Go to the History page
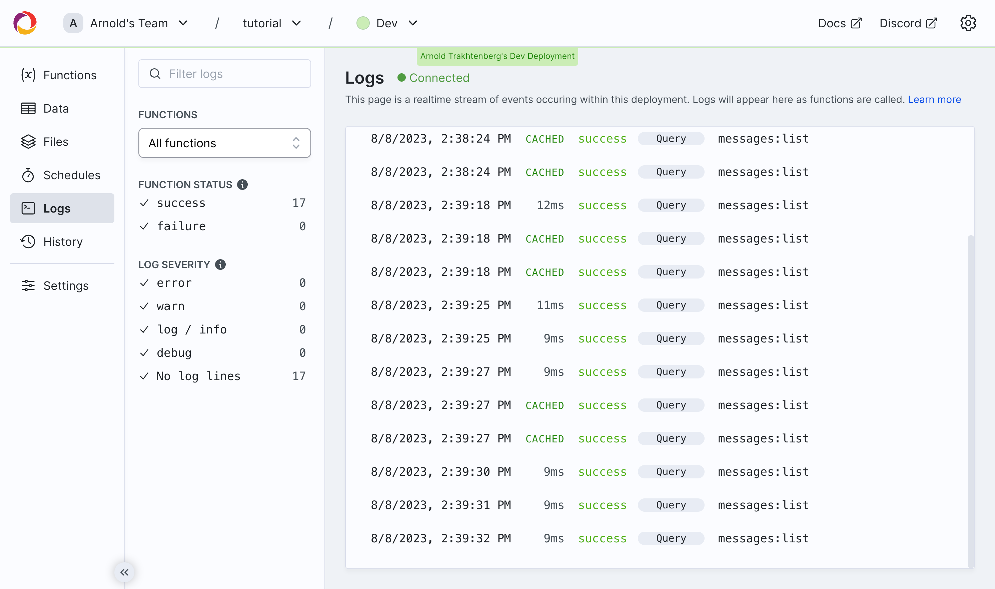The image size is (995, 589). pos(62,242)
